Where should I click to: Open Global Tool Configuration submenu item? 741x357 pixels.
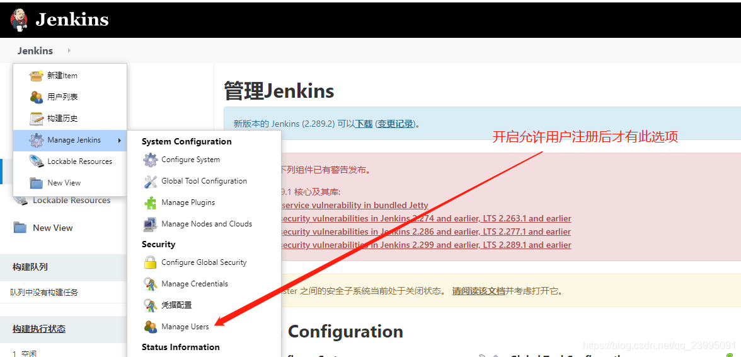(204, 181)
